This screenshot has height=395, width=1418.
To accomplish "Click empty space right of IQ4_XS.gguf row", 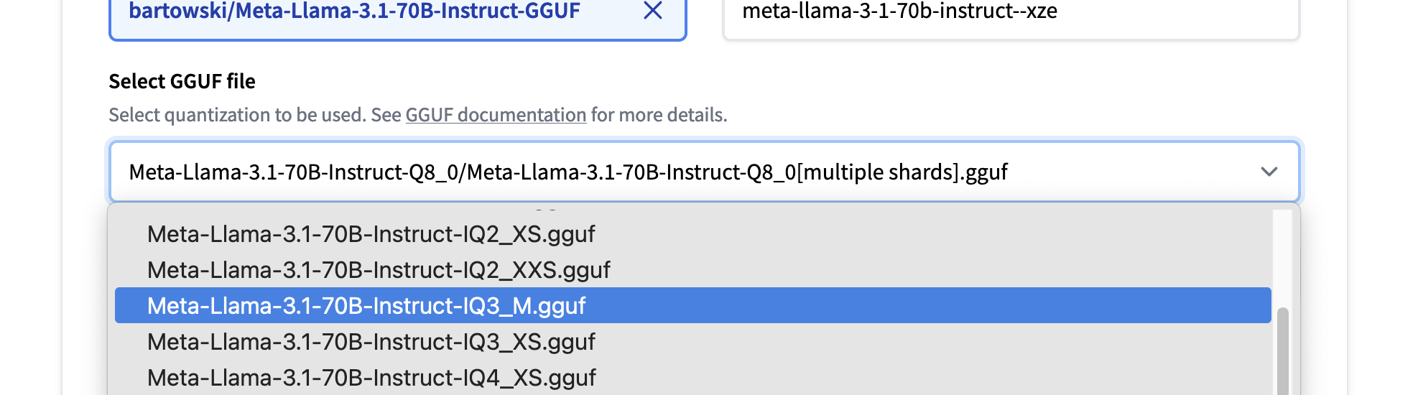I will pyautogui.click(x=934, y=378).
